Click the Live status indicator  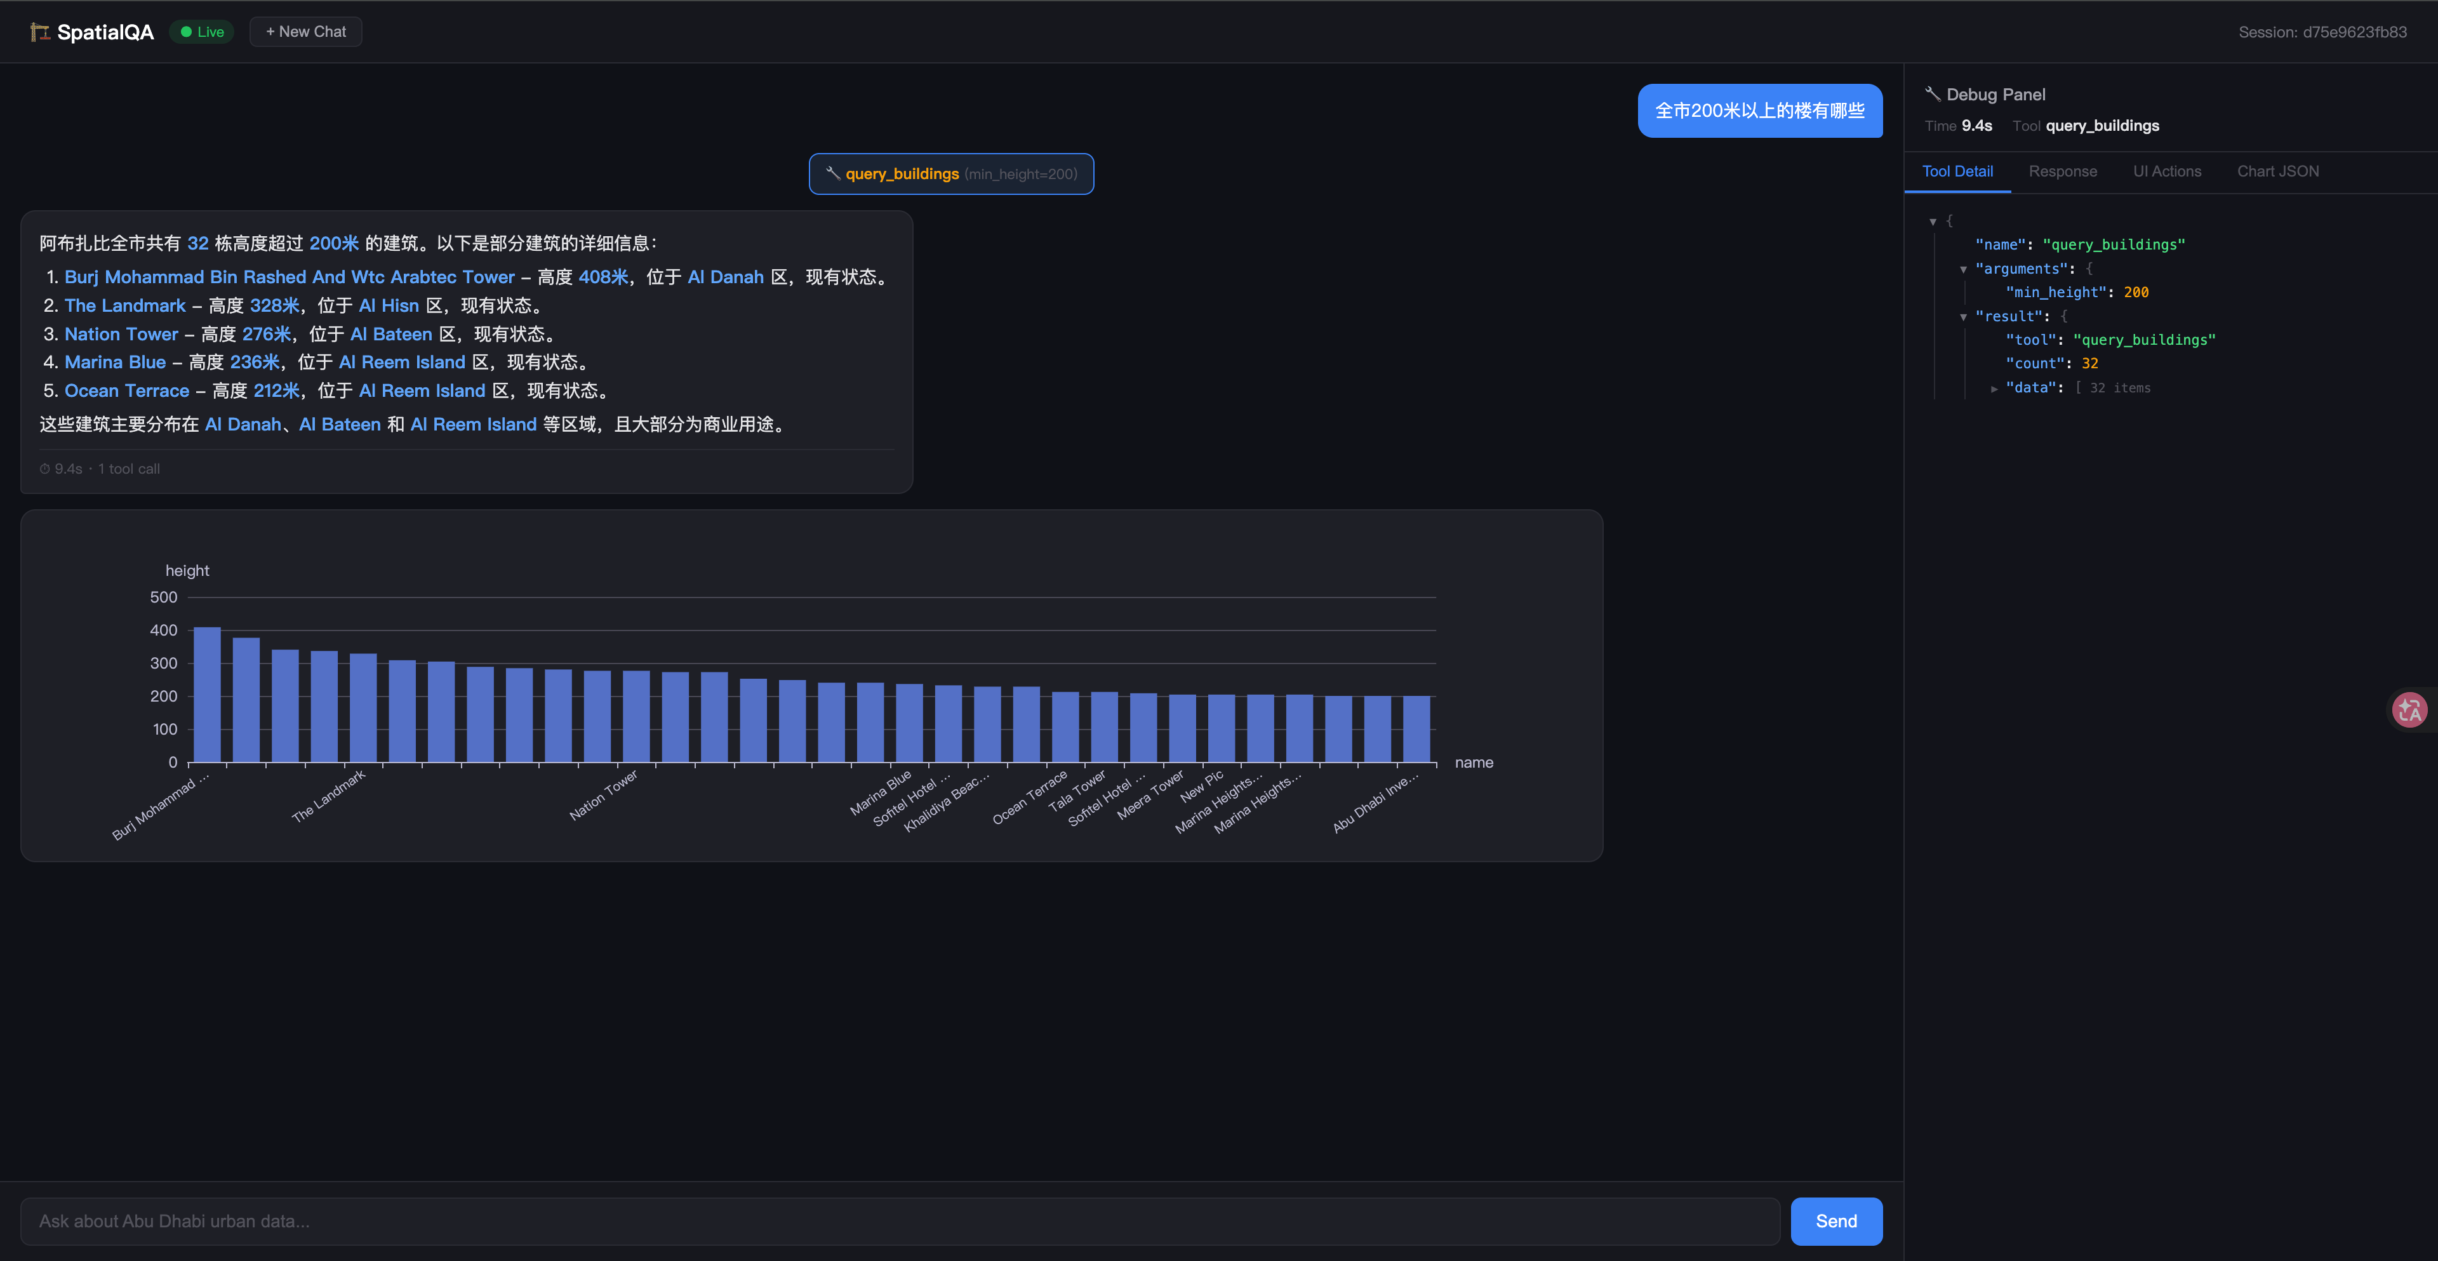(x=202, y=32)
